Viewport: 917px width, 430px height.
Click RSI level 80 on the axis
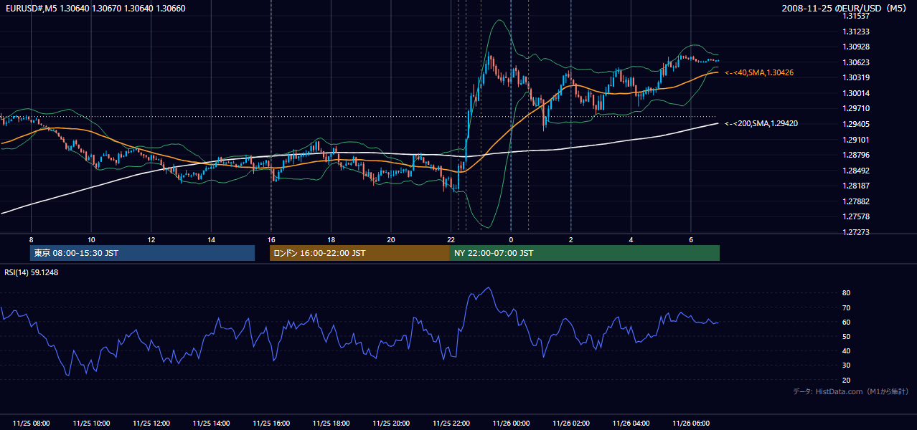pos(846,293)
